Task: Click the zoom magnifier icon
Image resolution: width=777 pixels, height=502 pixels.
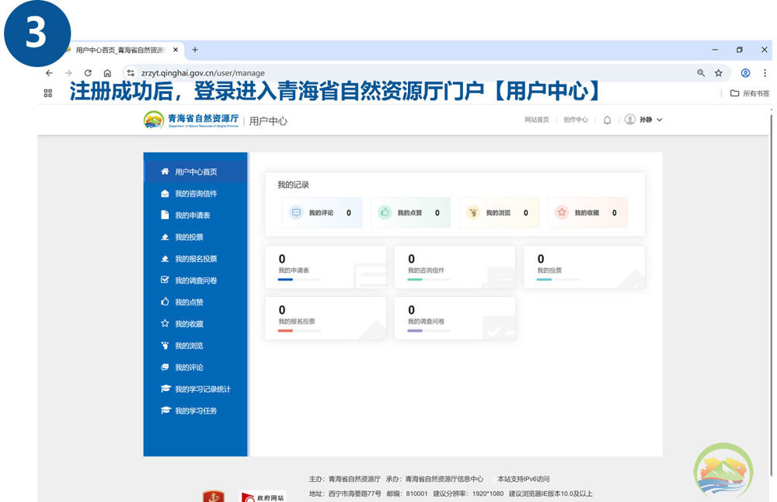Action: coord(701,73)
